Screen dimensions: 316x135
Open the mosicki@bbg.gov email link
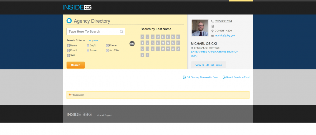225,35
